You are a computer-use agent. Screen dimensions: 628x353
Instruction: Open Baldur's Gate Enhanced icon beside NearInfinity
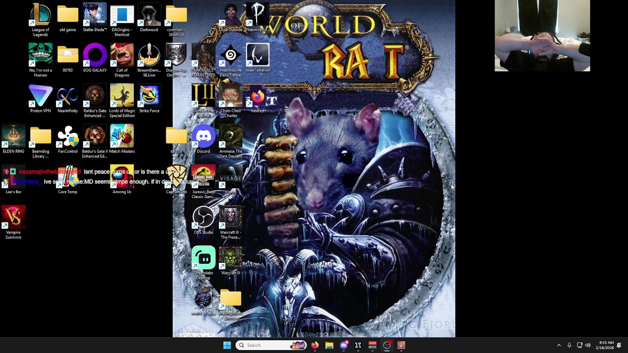point(95,101)
